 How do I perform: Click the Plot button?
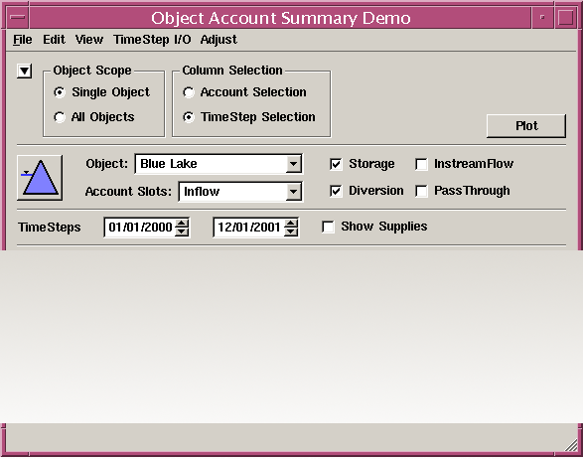pos(526,126)
